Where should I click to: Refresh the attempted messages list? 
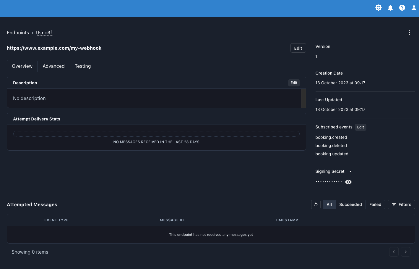(x=316, y=204)
